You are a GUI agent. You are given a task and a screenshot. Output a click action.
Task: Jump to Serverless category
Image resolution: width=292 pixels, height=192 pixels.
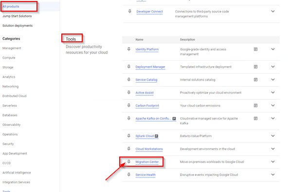(x=10, y=105)
